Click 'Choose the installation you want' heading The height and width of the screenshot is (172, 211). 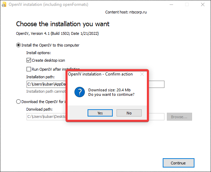[63, 24]
